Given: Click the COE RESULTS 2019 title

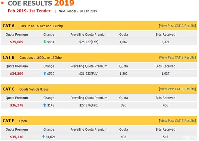Looking at the screenshot, I should click(41, 4).
